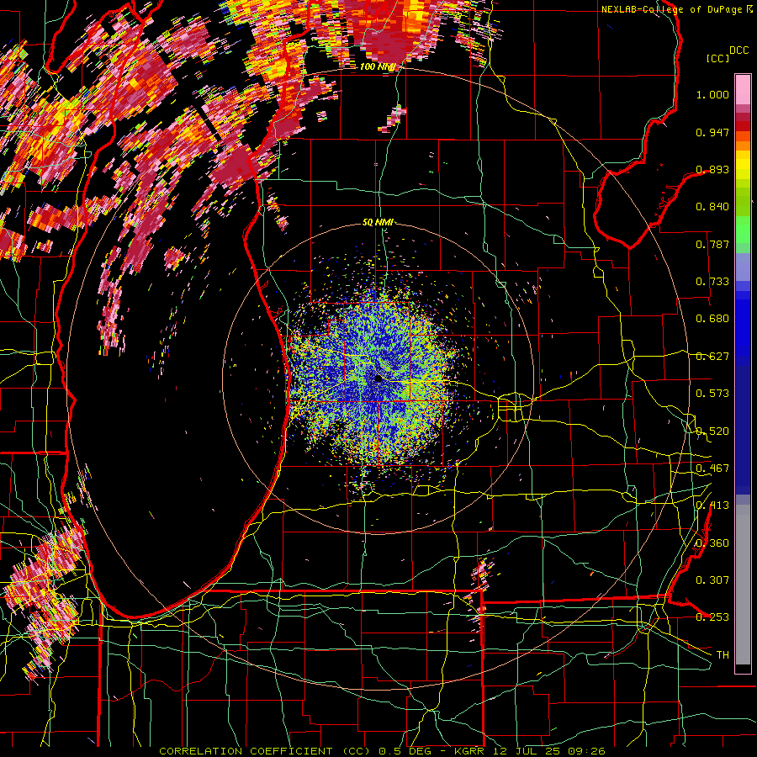757x757 pixels.
Task: Click the 50 NMI range ring label
Action: click(378, 223)
